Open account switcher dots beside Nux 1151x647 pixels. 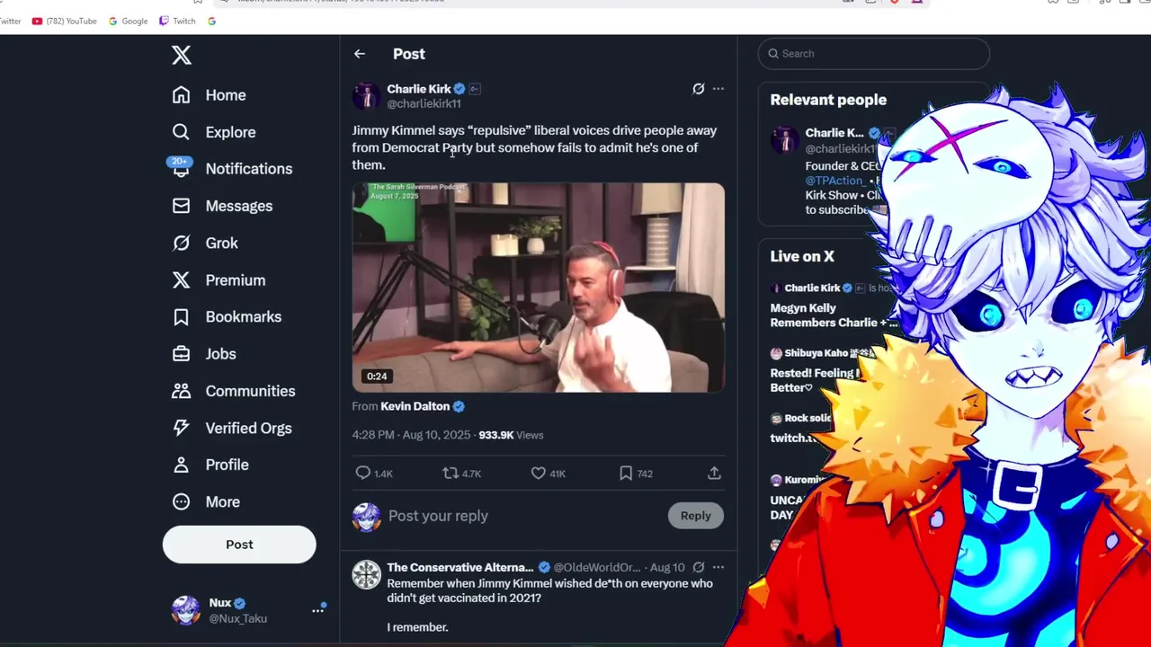[x=317, y=610]
